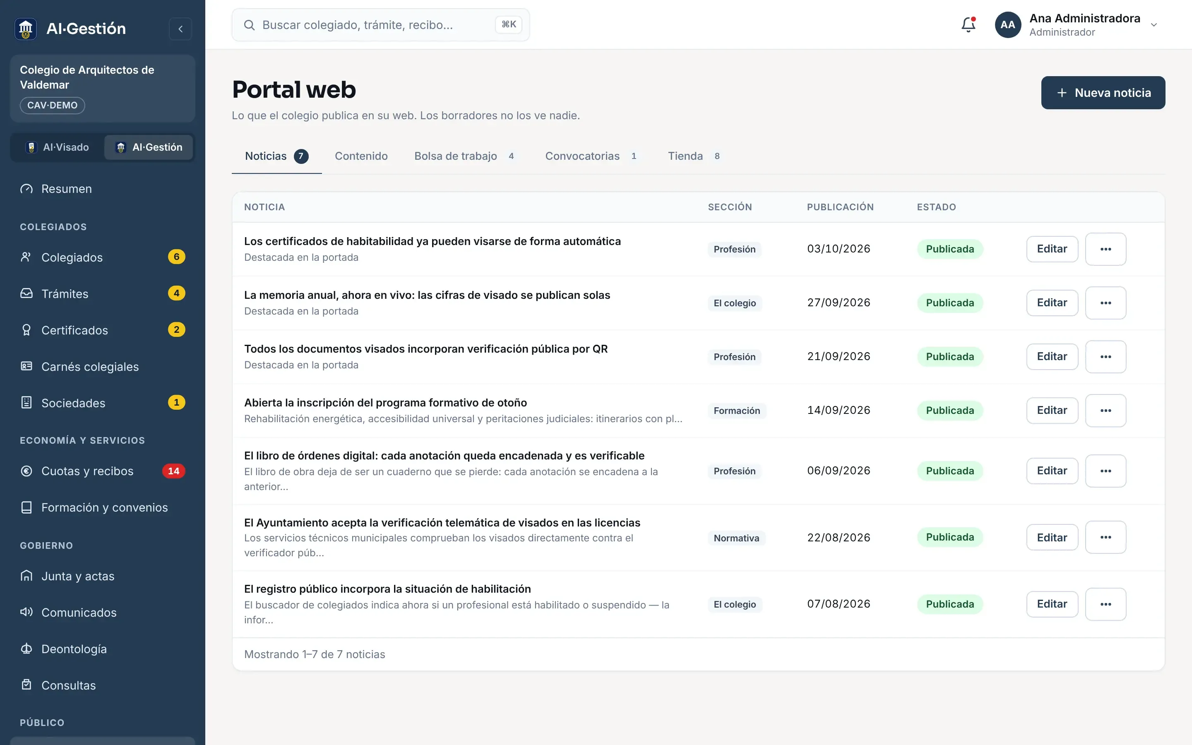Open Deontología in the sidebar
The height and width of the screenshot is (745, 1192).
103,649
